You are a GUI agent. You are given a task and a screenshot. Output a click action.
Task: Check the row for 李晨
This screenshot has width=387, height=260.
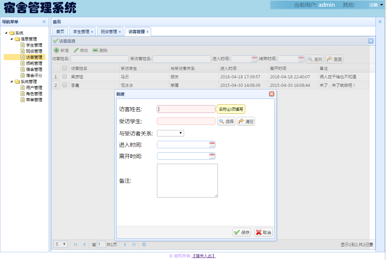(x=65, y=85)
